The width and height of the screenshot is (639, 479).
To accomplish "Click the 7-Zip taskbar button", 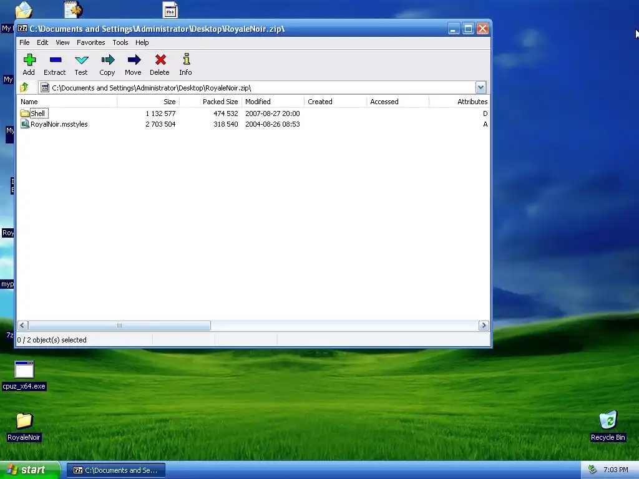I will pos(116,470).
